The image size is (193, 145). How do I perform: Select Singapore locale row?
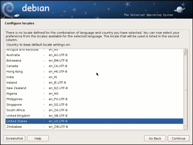click(x=94, y=105)
